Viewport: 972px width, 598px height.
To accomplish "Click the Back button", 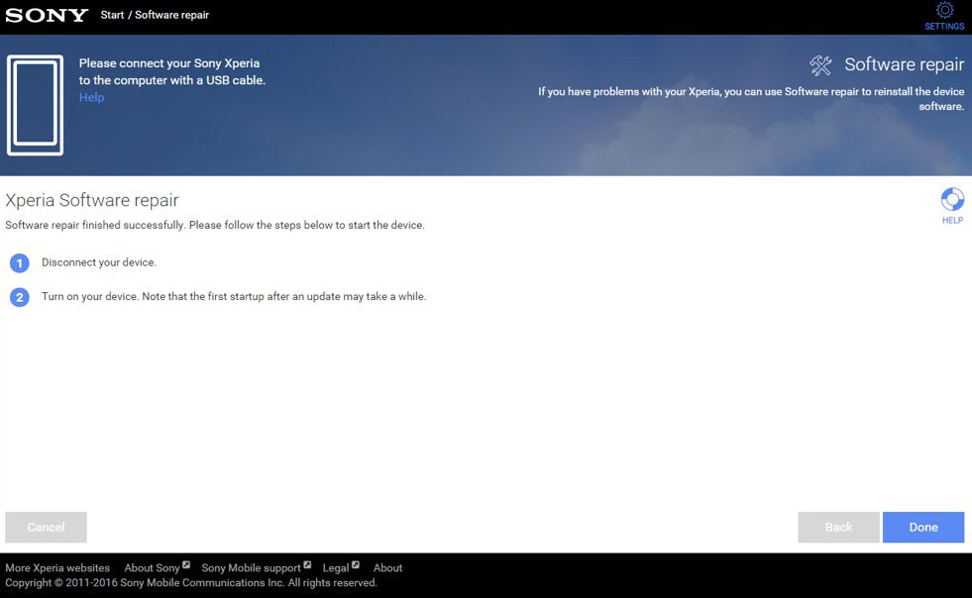I will click(x=838, y=527).
